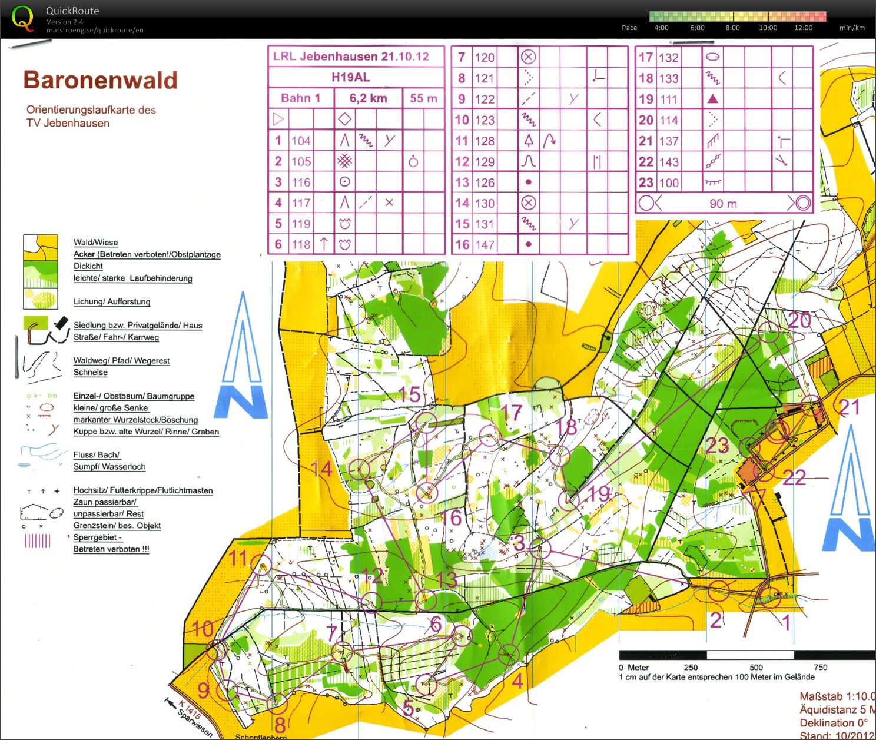876x740 pixels.
Task: Select the black triangle symbol in row 19
Action: pos(712,99)
